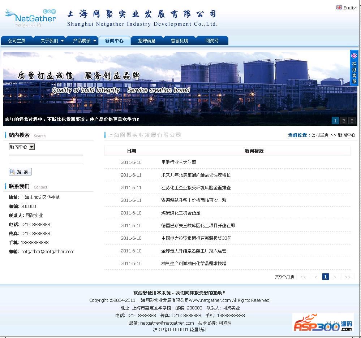Show banner slide 3
Screen dimensions: 361x338
click(352, 121)
